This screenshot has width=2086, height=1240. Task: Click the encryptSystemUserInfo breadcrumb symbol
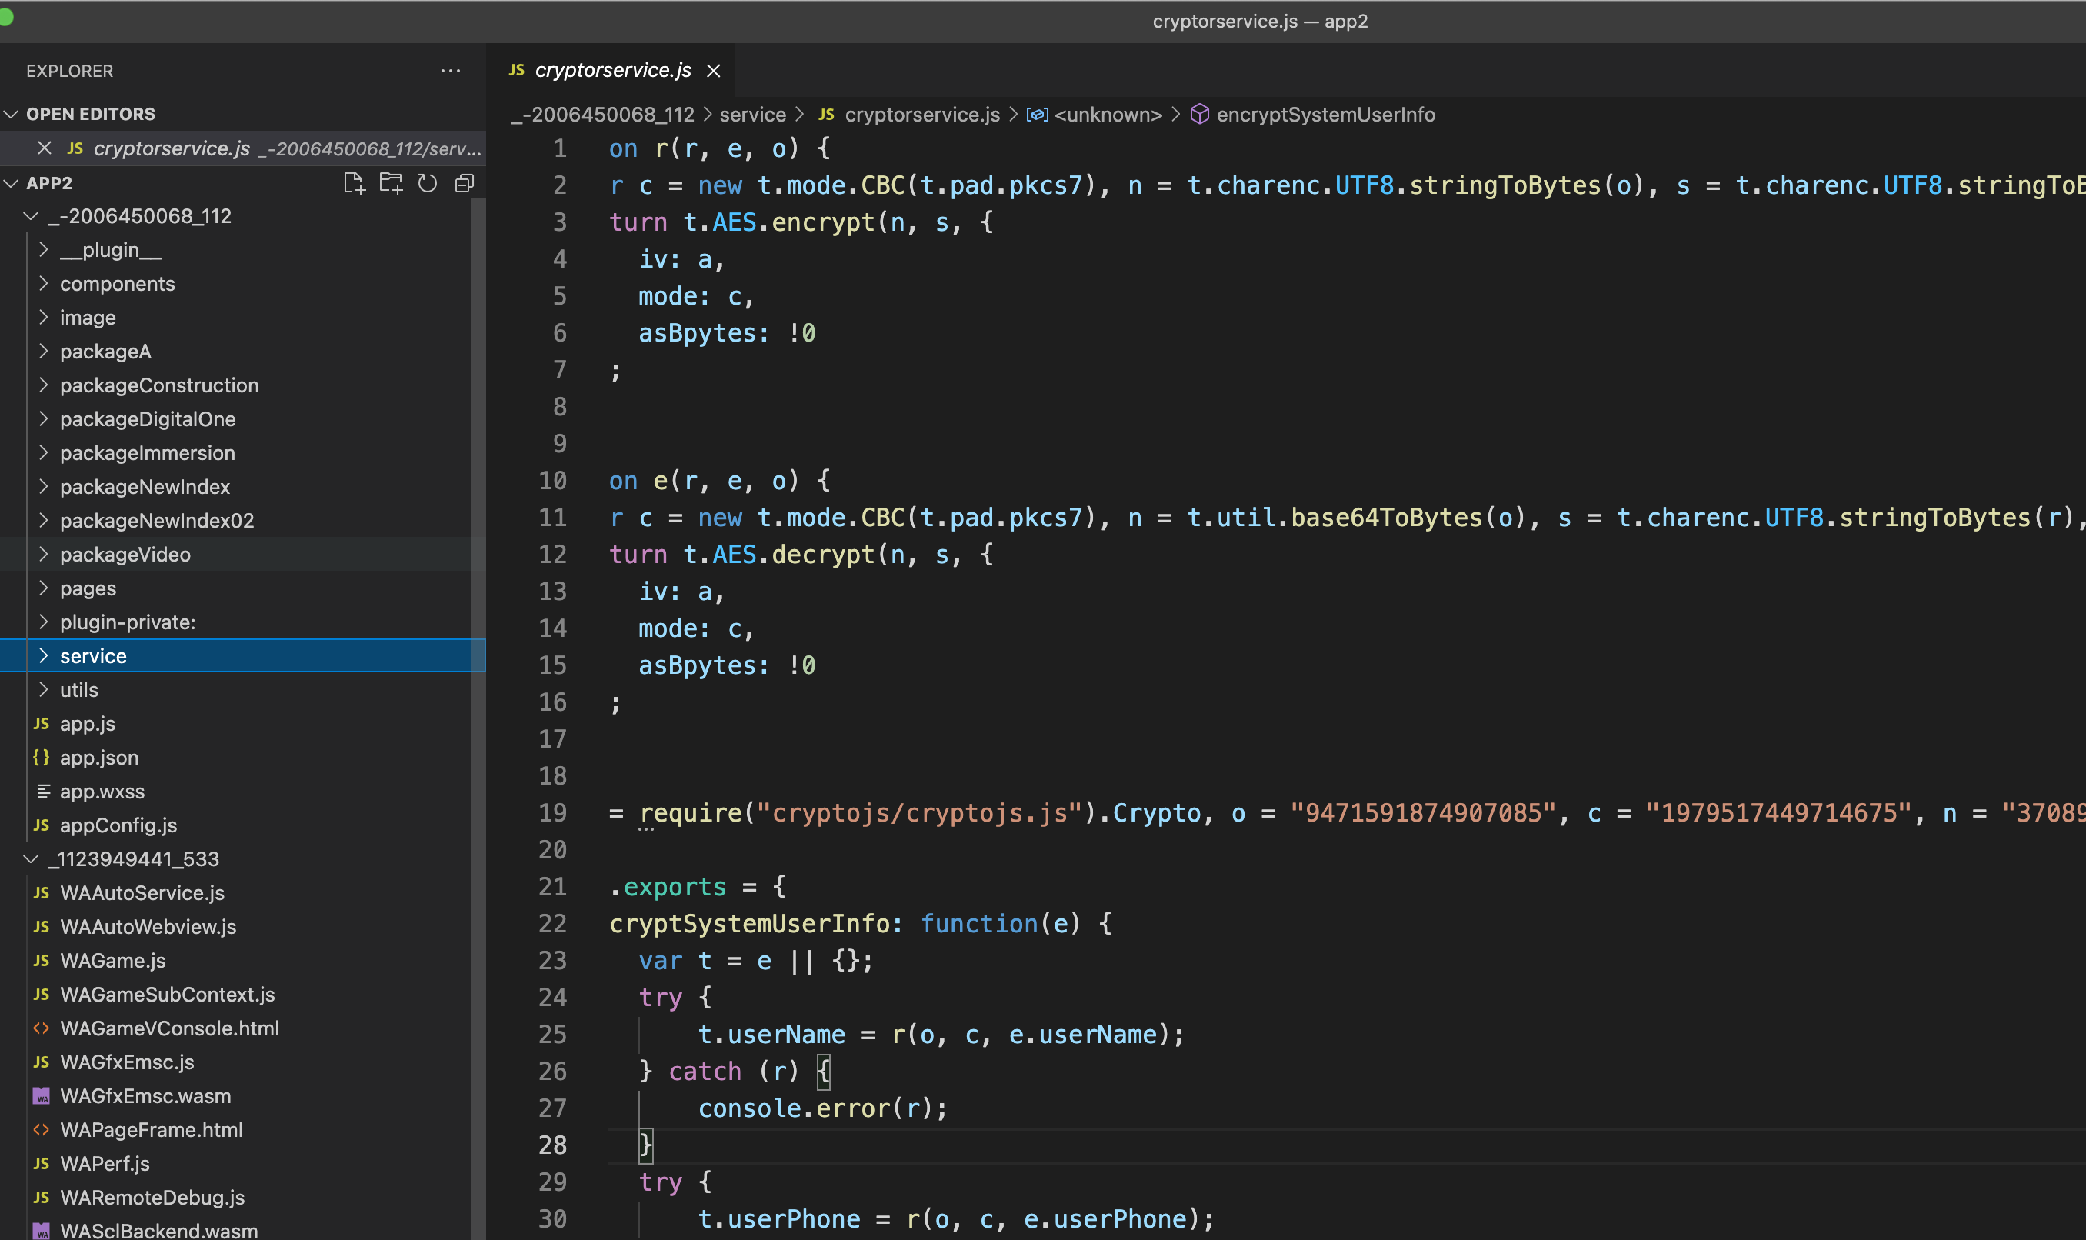tap(1313, 115)
